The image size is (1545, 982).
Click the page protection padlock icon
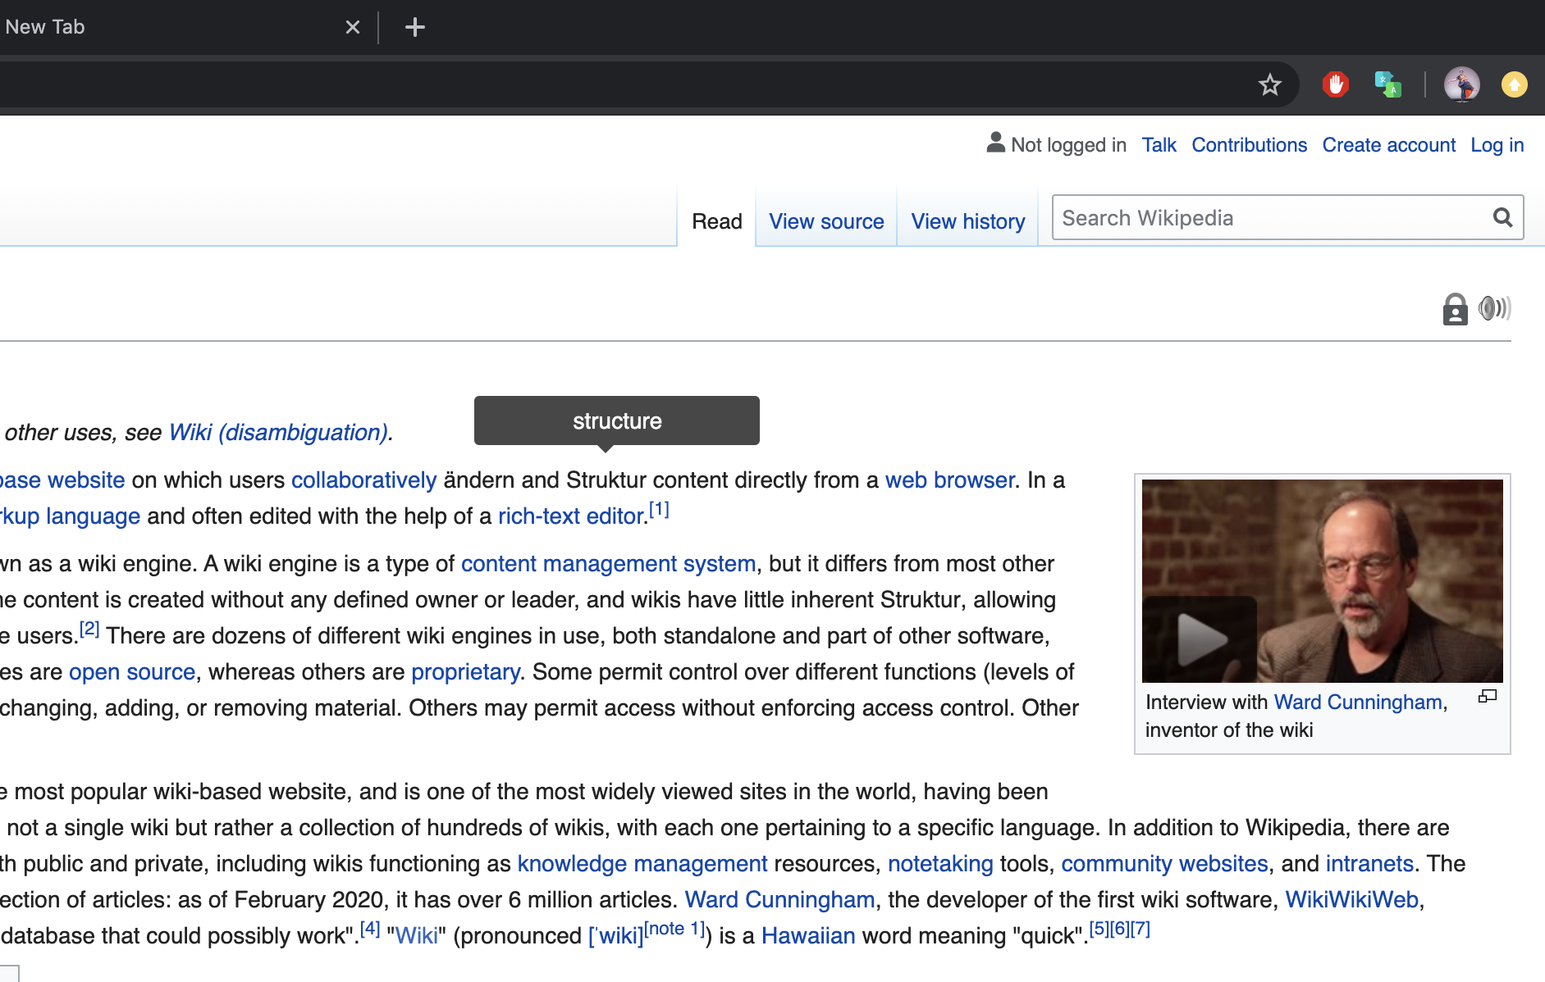coord(1455,309)
